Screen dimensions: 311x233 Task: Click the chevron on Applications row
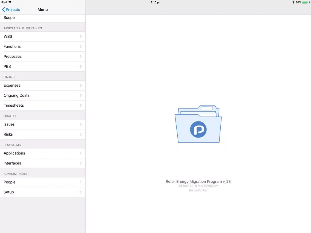point(81,153)
